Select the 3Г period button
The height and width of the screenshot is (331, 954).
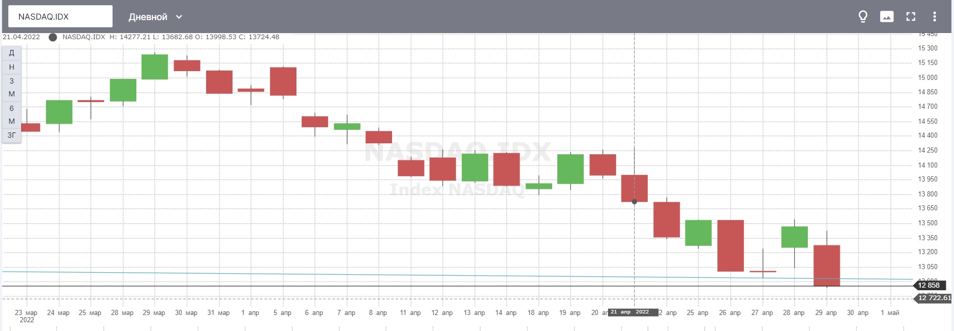click(x=11, y=135)
